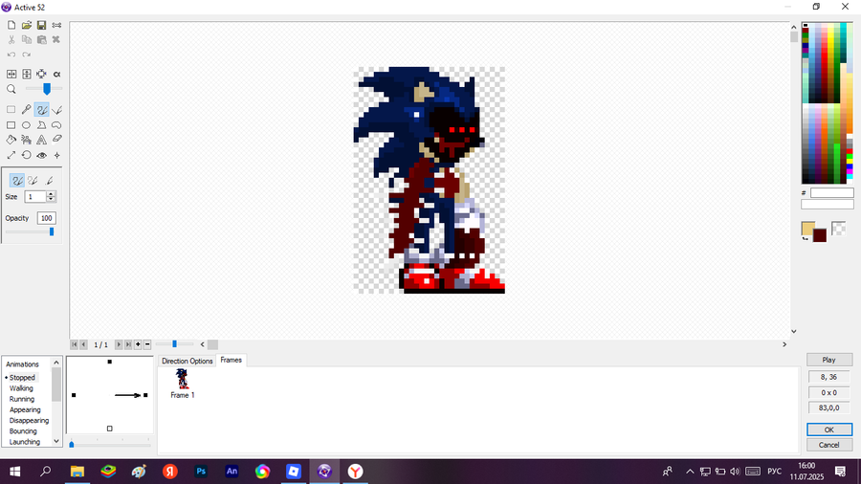This screenshot has height=484, width=861.
Task: Choose first brush mode in tool options
Action: [17, 180]
